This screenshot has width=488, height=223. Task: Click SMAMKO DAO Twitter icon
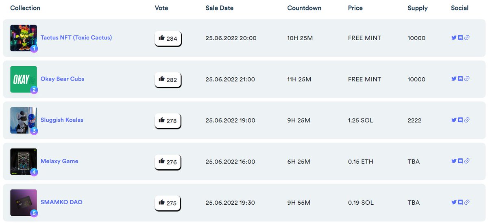(454, 202)
